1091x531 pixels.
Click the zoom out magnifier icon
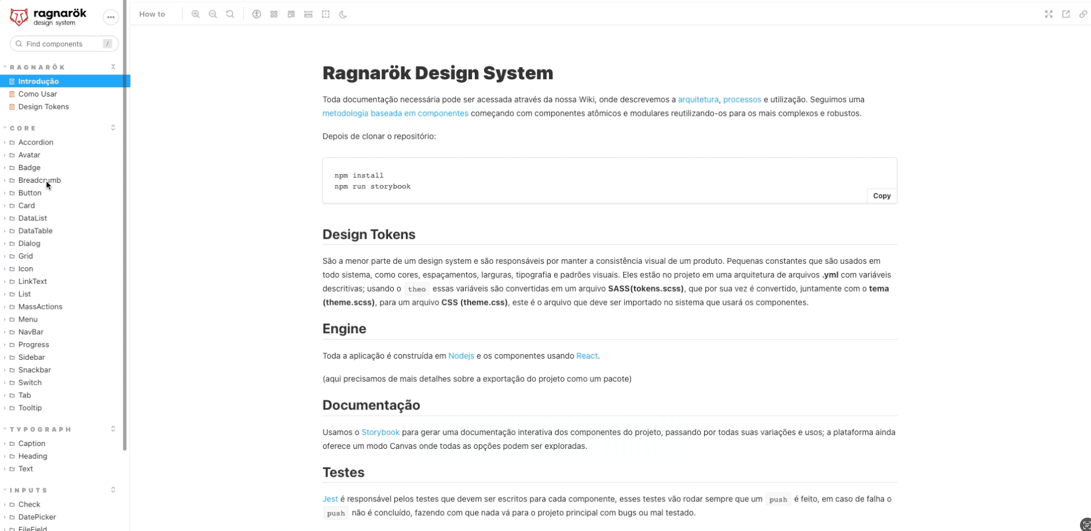(213, 14)
